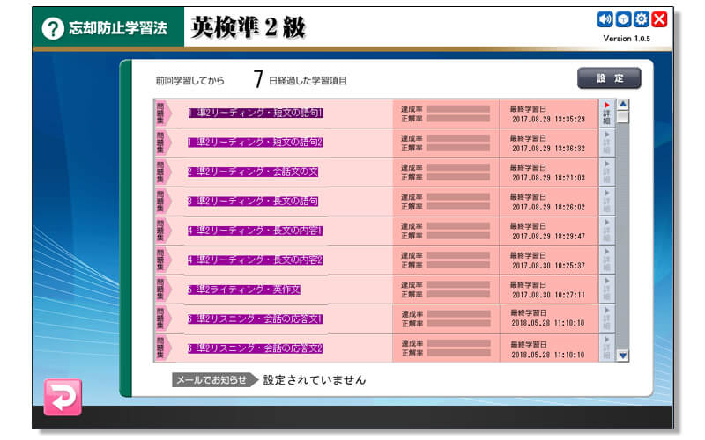This screenshot has height=440, width=705.
Task: Click the 忘却防止学習法 header title
Action: click(117, 28)
